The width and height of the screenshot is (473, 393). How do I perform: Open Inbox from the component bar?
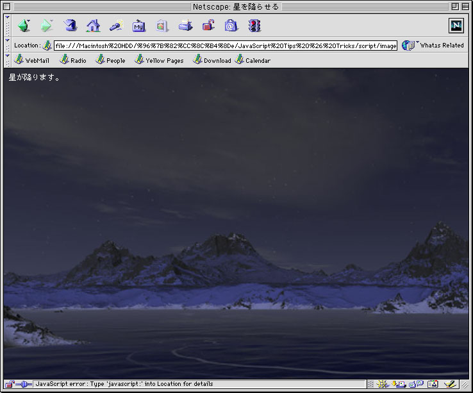tap(399, 384)
